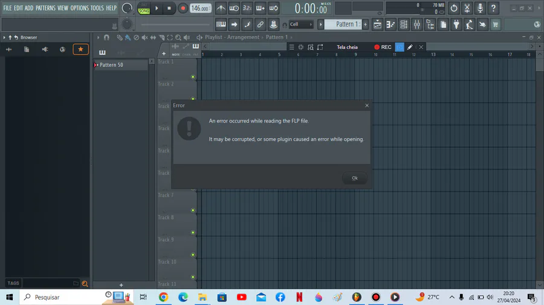The image size is (544, 305).
Task: Open the OPTIONS menu
Action: click(79, 8)
